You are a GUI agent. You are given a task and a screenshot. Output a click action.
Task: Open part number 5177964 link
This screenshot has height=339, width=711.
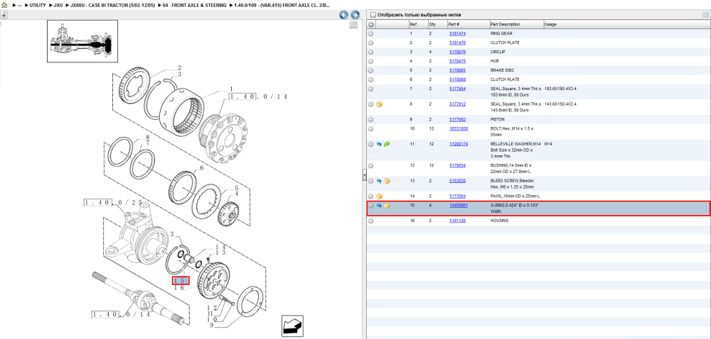457,89
